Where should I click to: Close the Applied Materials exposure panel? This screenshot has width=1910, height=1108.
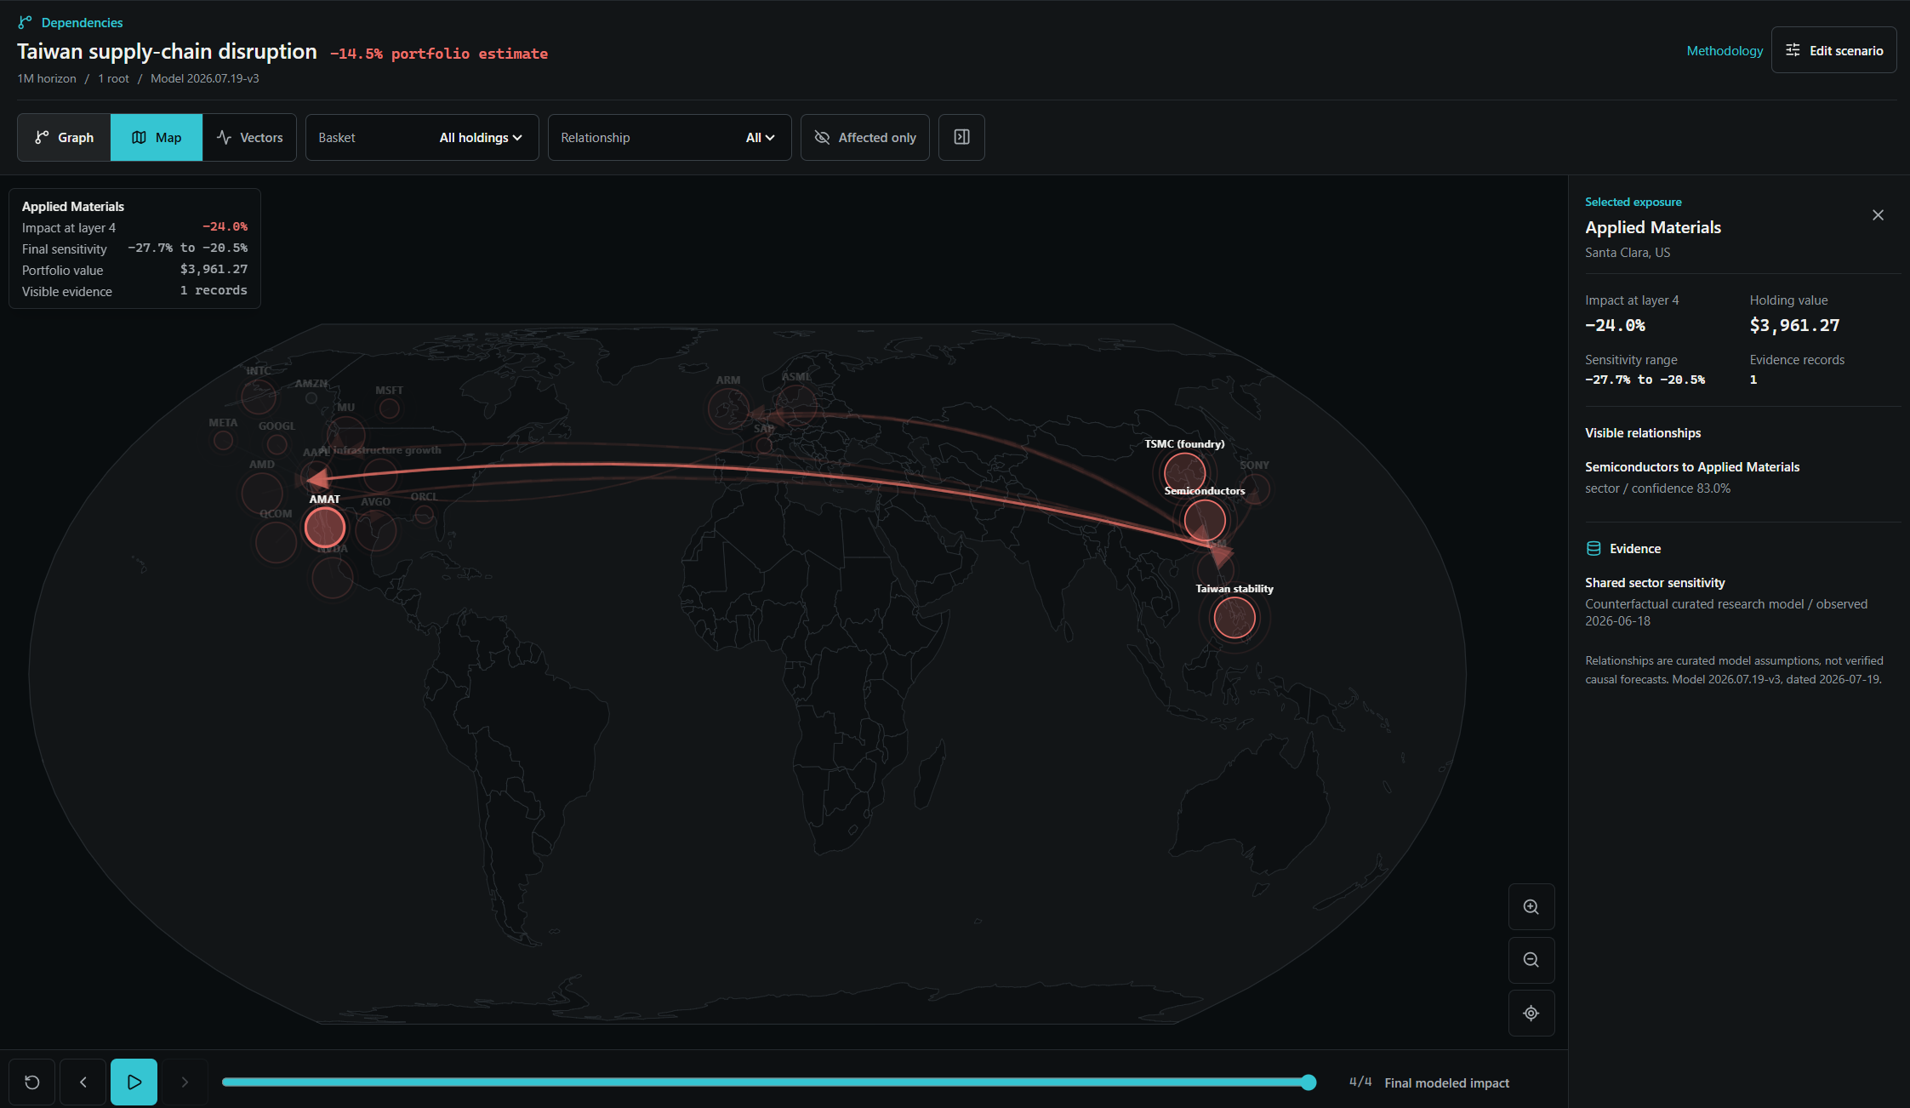click(1878, 215)
